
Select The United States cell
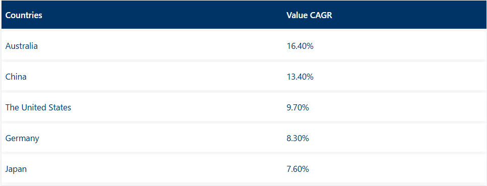38,107
